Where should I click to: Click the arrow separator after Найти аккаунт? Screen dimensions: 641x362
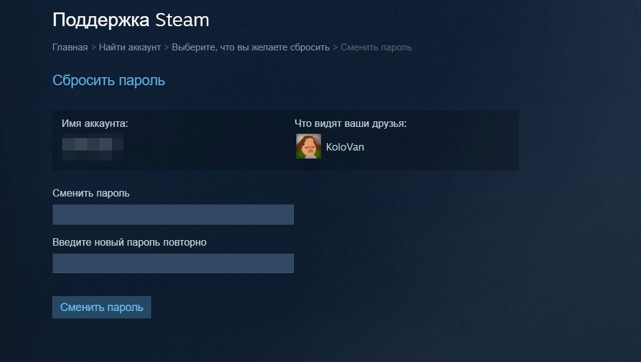[166, 47]
